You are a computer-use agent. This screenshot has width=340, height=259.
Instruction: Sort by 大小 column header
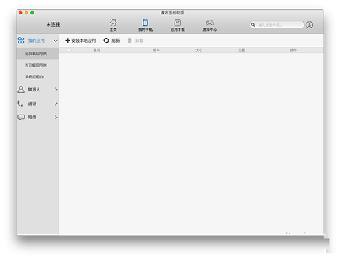pyautogui.click(x=199, y=50)
